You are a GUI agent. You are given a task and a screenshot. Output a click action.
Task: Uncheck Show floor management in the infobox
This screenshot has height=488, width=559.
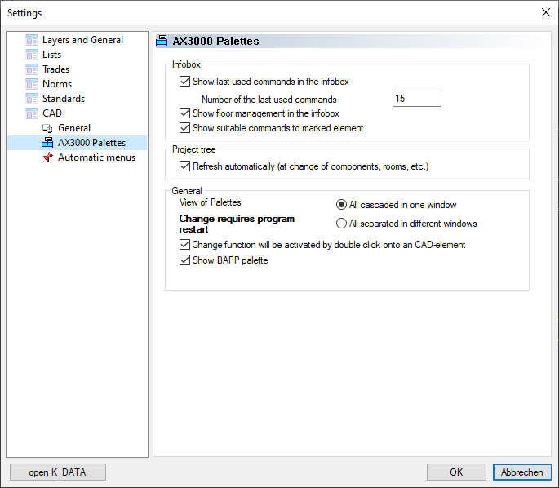coord(184,113)
